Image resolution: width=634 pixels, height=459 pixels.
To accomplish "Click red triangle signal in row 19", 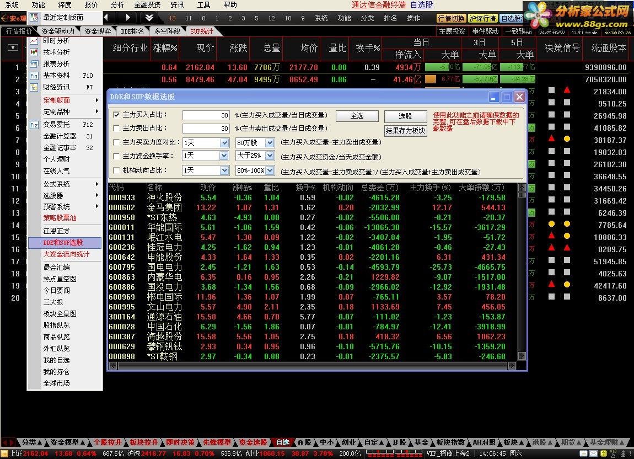I will click(x=551, y=284).
